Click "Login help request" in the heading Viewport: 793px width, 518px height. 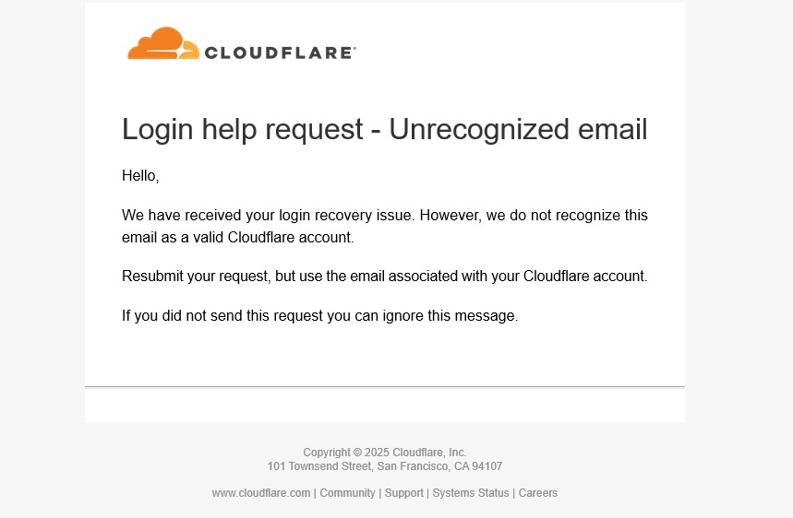(x=242, y=129)
